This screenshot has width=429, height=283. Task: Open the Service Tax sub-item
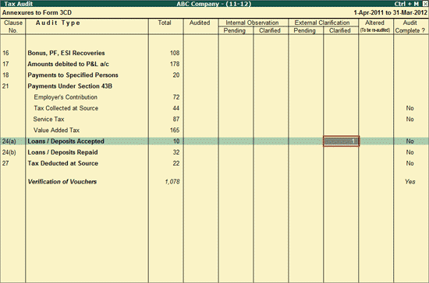coord(48,119)
